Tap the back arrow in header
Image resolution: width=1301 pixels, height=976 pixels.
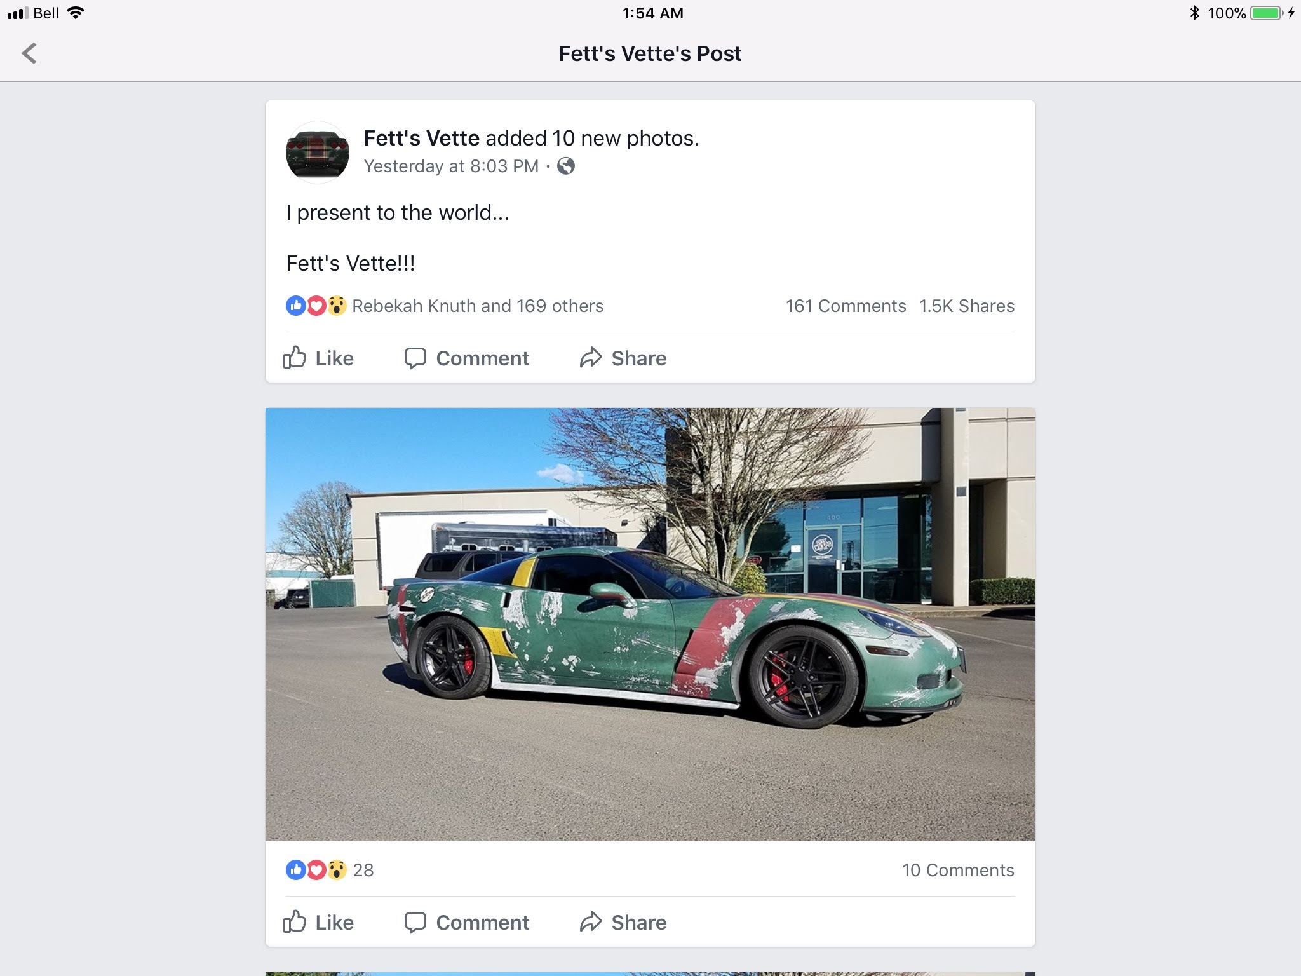click(29, 53)
